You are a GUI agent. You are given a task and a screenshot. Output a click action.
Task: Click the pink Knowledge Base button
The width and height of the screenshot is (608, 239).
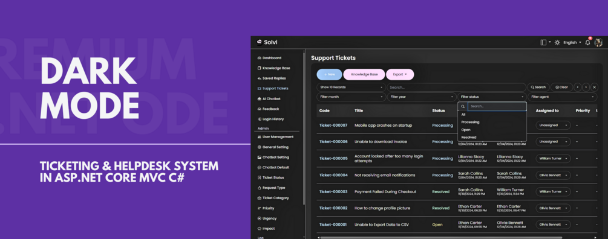click(x=364, y=75)
